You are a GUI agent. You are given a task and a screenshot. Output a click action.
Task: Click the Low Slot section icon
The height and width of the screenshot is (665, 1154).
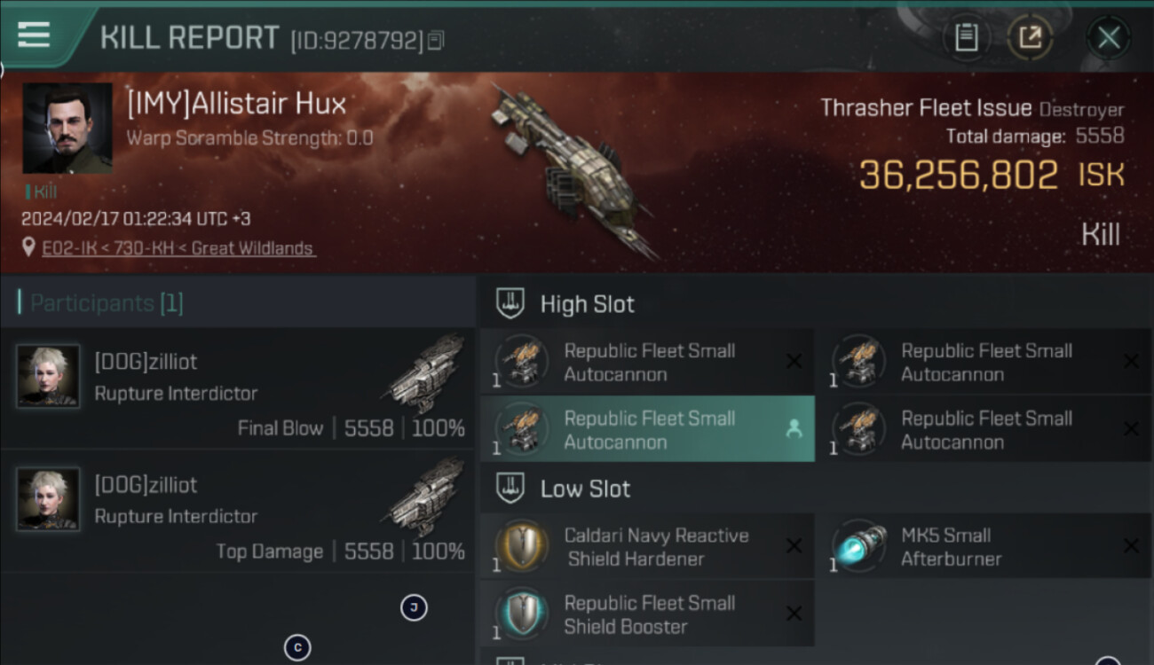(x=509, y=489)
